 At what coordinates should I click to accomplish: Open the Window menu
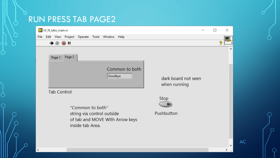point(109,37)
